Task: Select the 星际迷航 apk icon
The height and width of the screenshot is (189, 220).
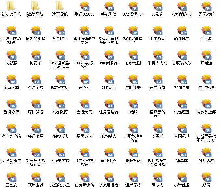Action: click(x=84, y=128)
